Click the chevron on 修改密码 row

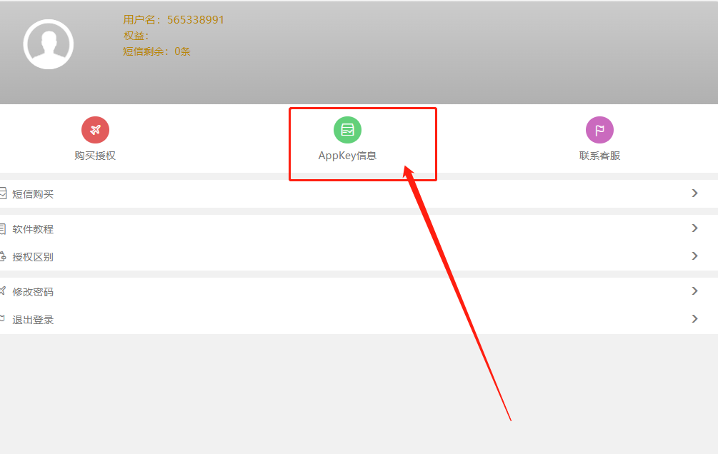pyautogui.click(x=694, y=291)
